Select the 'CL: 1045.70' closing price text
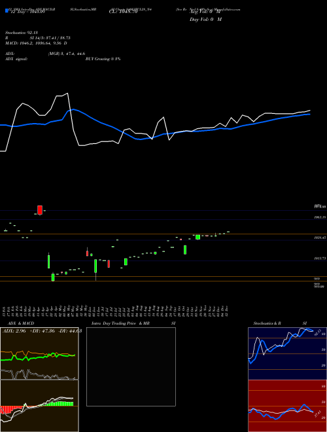Image resolution: width=327 pixels, height=432 pixels. click(124, 12)
